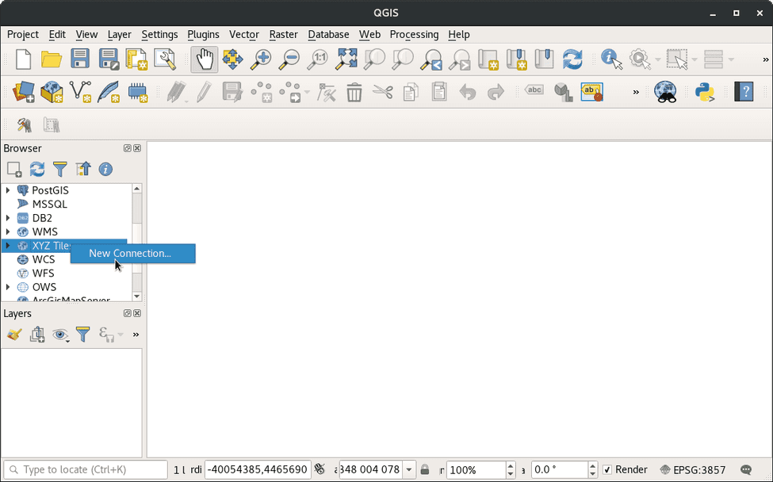Image resolution: width=773 pixels, height=482 pixels.
Task: Open the status bar messages log button
Action: click(745, 469)
